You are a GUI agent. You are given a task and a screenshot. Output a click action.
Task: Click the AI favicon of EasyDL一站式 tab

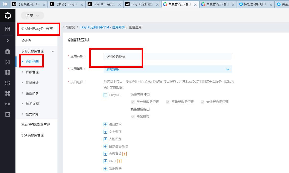[x=90, y=4]
